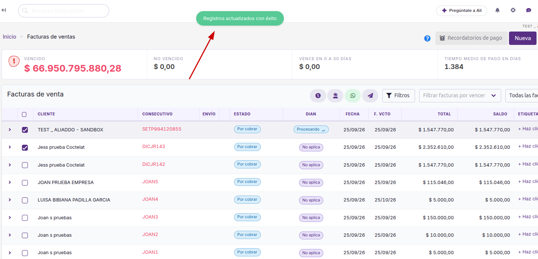Sort by TOTAL column header

pyautogui.click(x=444, y=114)
